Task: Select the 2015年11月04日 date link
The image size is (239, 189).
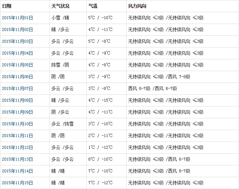Action: pos(17,53)
